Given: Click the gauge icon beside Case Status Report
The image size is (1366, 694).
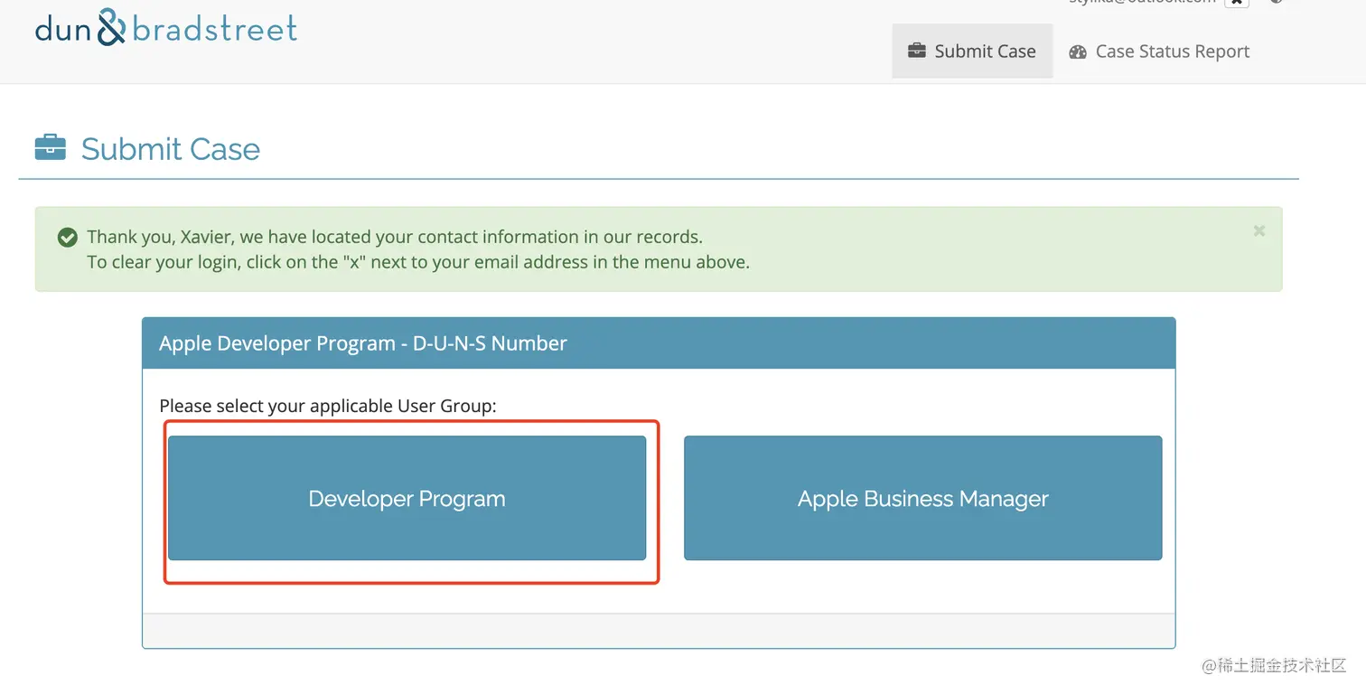Looking at the screenshot, I should click(x=1077, y=52).
